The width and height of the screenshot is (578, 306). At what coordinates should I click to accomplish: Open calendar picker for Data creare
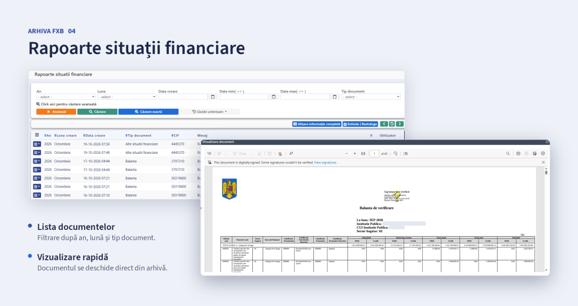click(x=213, y=97)
